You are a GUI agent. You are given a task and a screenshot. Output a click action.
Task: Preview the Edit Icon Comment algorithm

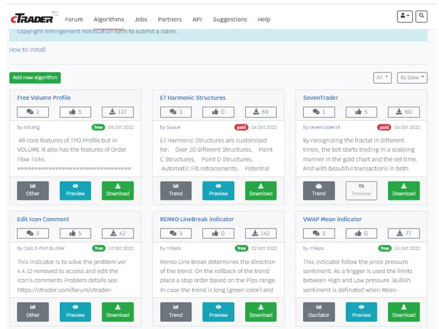(x=76, y=312)
